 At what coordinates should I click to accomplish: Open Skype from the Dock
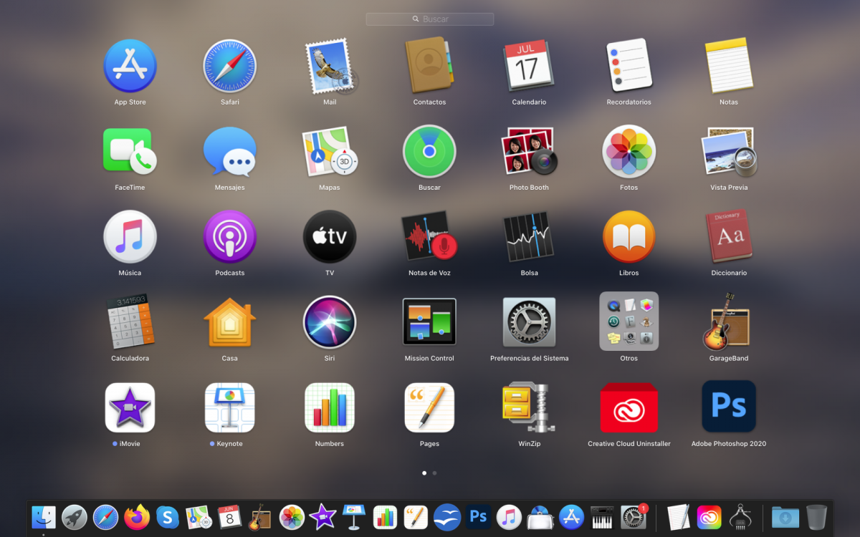click(x=168, y=516)
